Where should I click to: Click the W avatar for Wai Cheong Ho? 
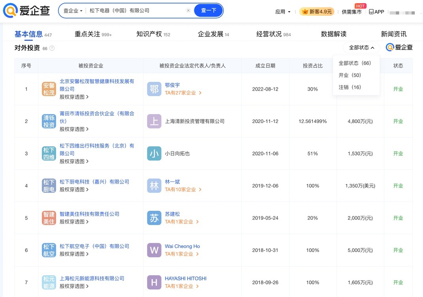[x=154, y=250]
